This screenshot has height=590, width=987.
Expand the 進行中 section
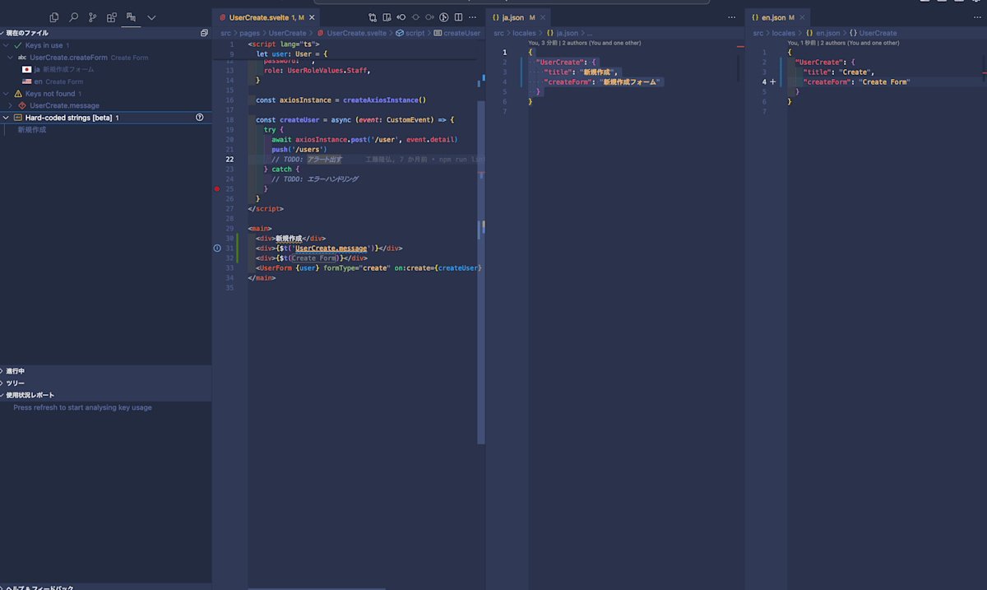pyautogui.click(x=105, y=371)
